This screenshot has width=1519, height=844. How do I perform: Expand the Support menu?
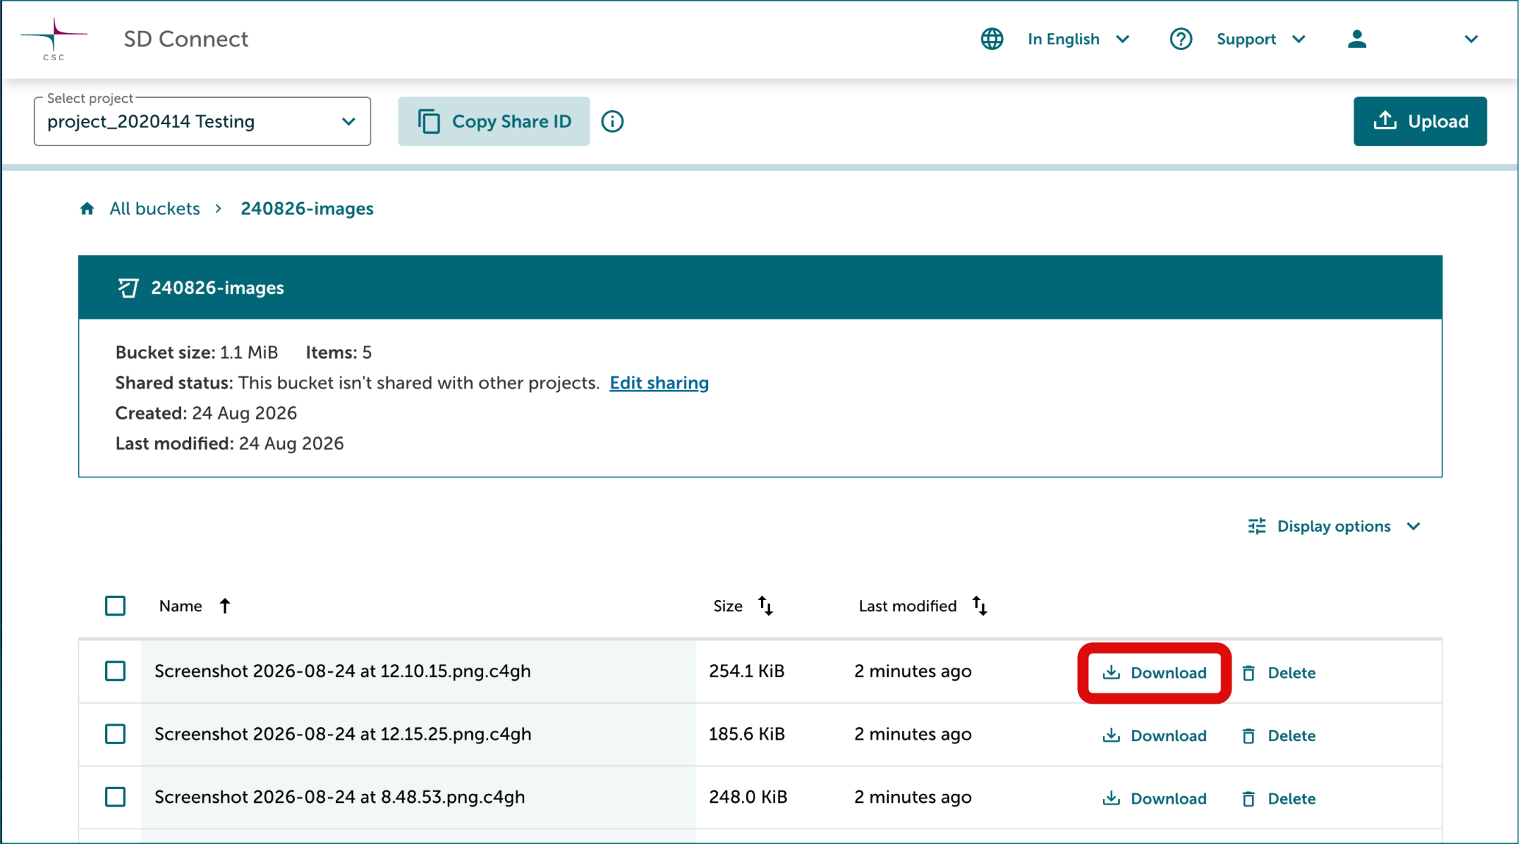[x=1261, y=39]
